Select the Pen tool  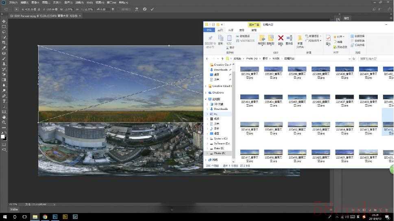4,96
